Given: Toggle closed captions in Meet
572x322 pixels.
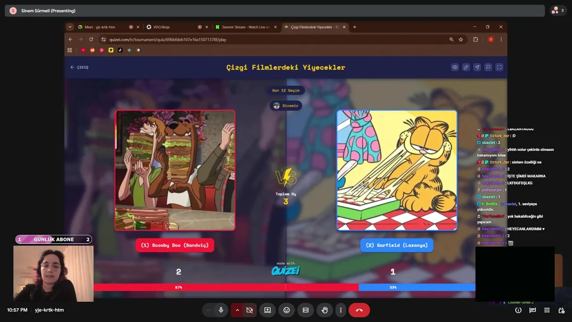Looking at the screenshot, I should click(x=306, y=310).
